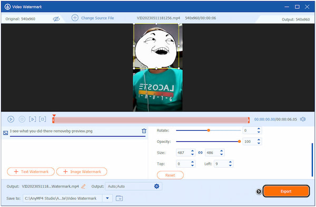Decrease Opacity value with down arrow

tap(259, 143)
